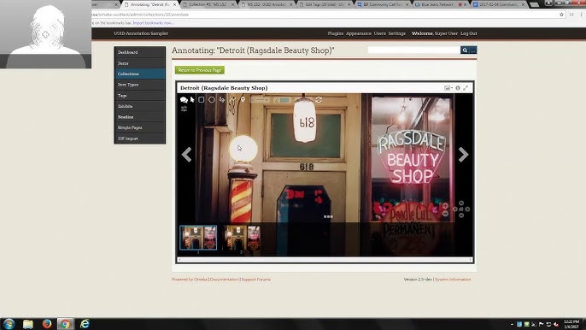Click the blue search magnifier button
The image size is (586, 330).
click(x=465, y=50)
